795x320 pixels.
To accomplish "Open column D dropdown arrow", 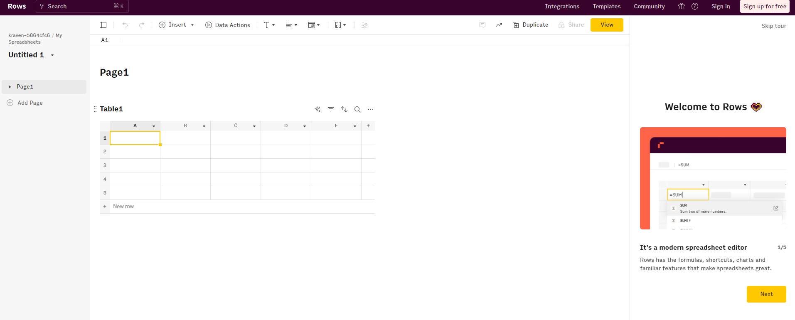I will [x=305, y=126].
